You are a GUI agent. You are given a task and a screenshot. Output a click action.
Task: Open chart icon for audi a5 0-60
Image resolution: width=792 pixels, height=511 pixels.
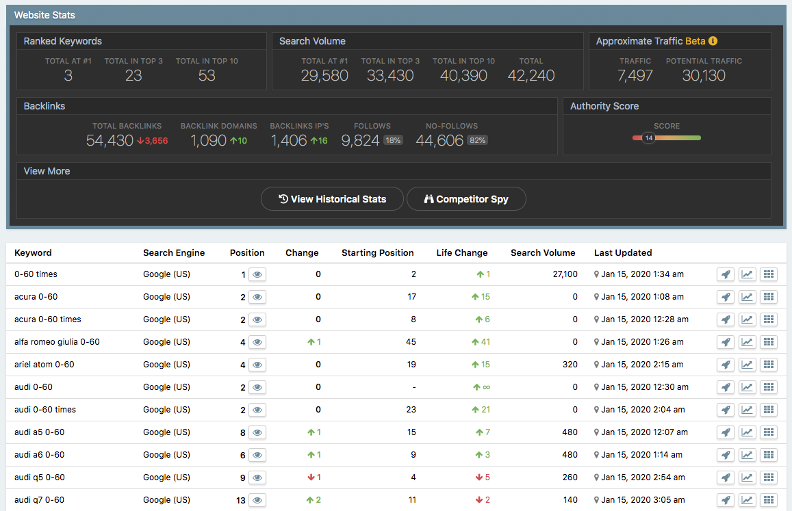click(747, 432)
